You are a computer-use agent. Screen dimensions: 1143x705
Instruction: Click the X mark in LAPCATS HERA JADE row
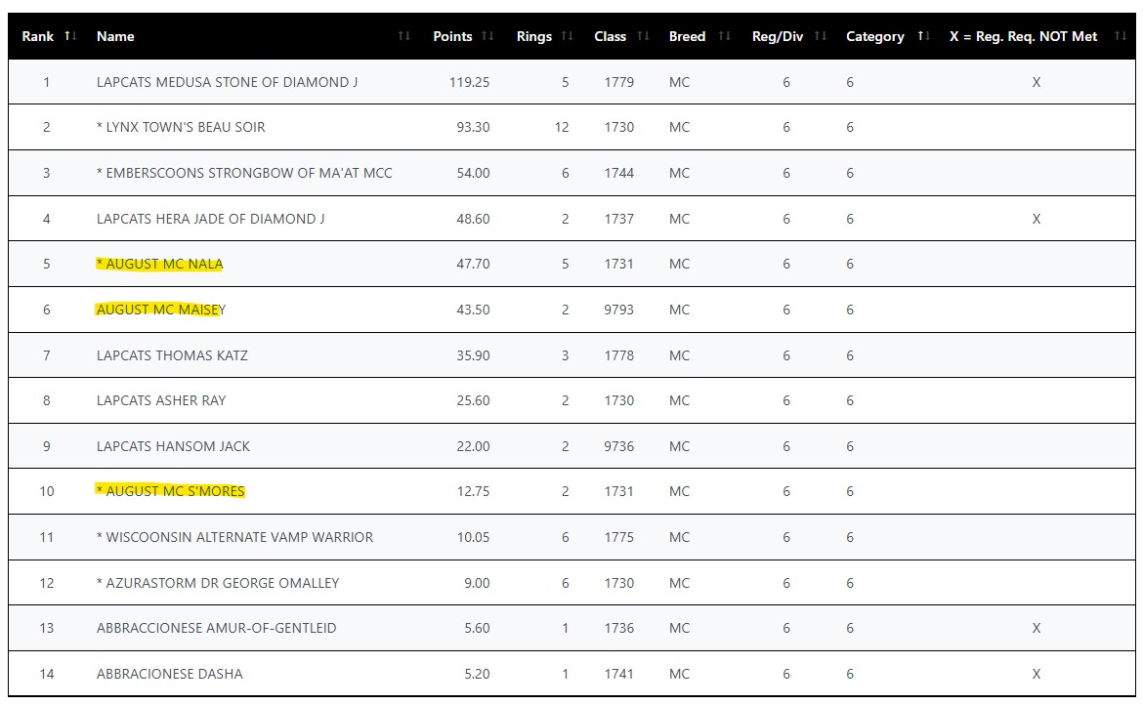tap(1037, 219)
